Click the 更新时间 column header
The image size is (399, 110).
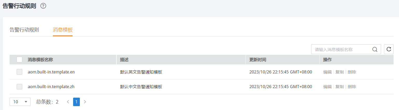(258, 60)
